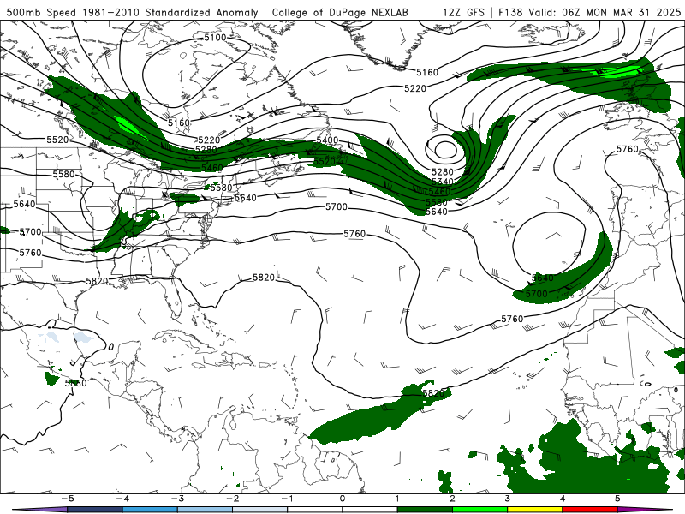Click the '1' colorbar tick label
This screenshot has height=514, width=685.
pos(397,499)
